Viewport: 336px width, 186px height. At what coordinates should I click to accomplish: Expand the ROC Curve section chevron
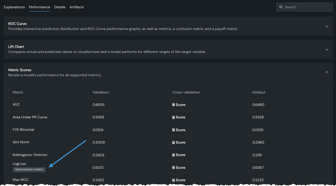(x=327, y=26)
